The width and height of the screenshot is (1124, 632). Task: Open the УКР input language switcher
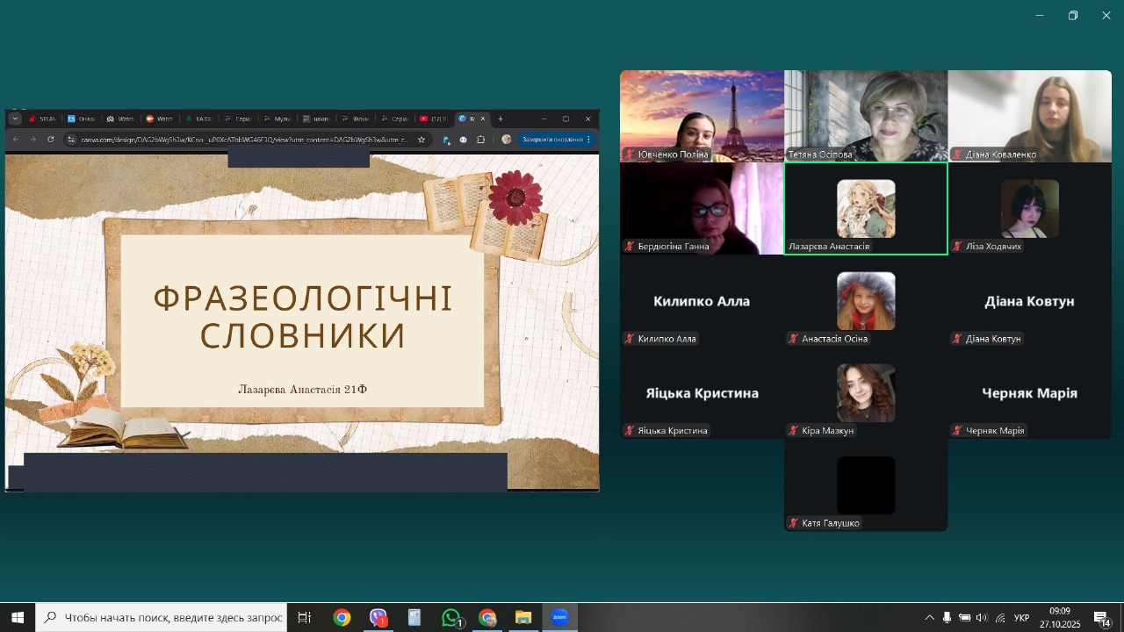coord(1021,618)
